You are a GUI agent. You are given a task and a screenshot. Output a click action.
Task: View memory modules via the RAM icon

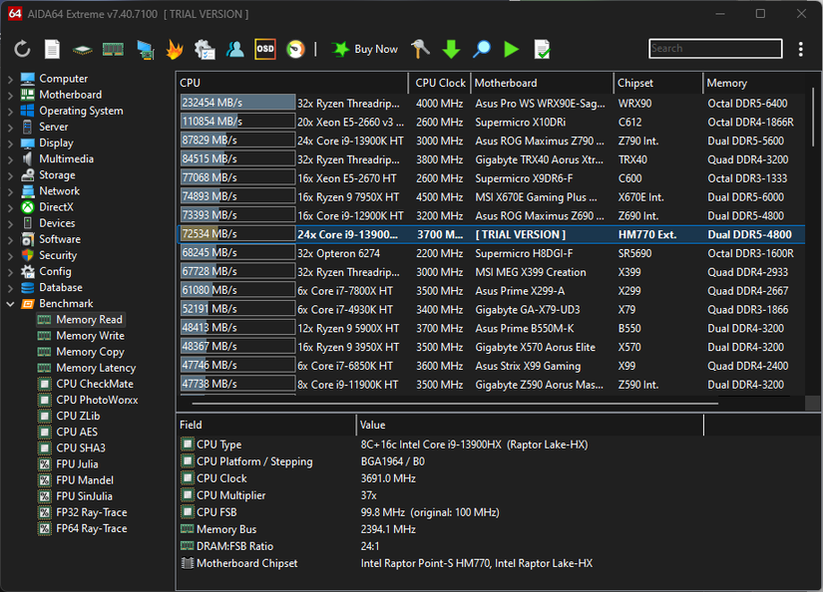pyautogui.click(x=112, y=49)
